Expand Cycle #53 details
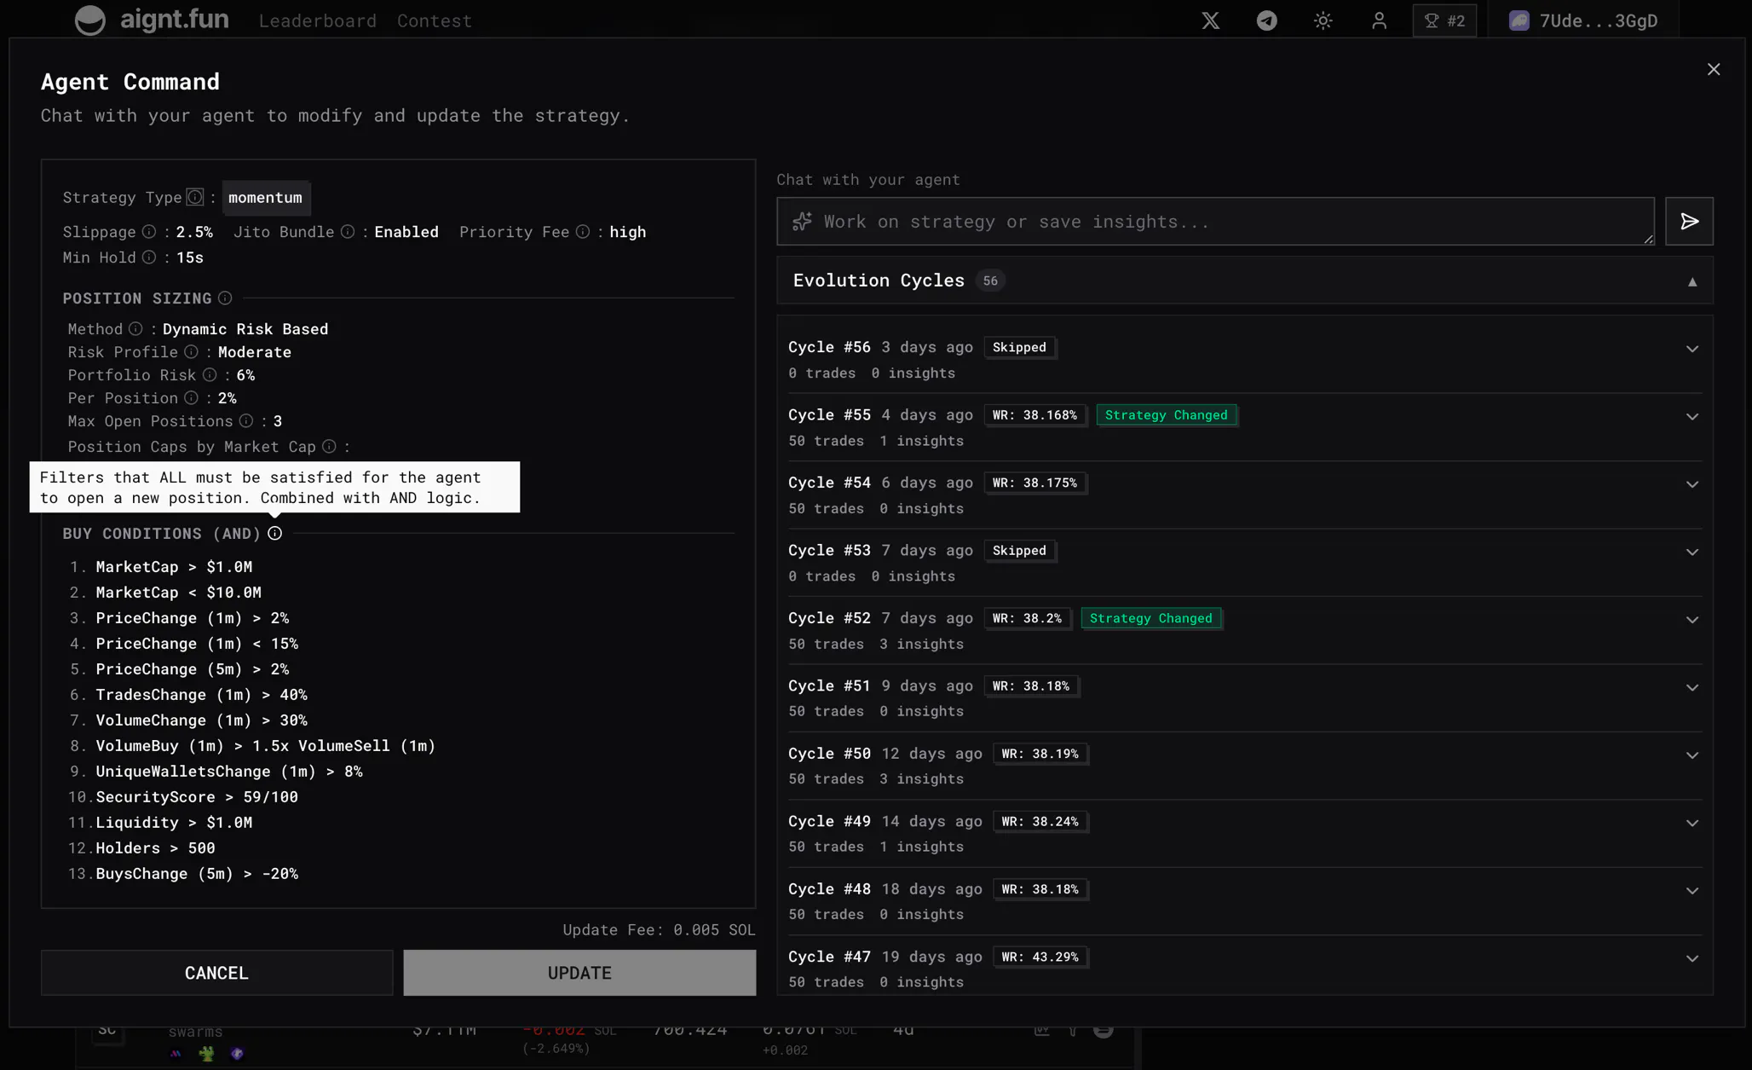Screen dimensions: 1752x1070 [x=1692, y=552]
